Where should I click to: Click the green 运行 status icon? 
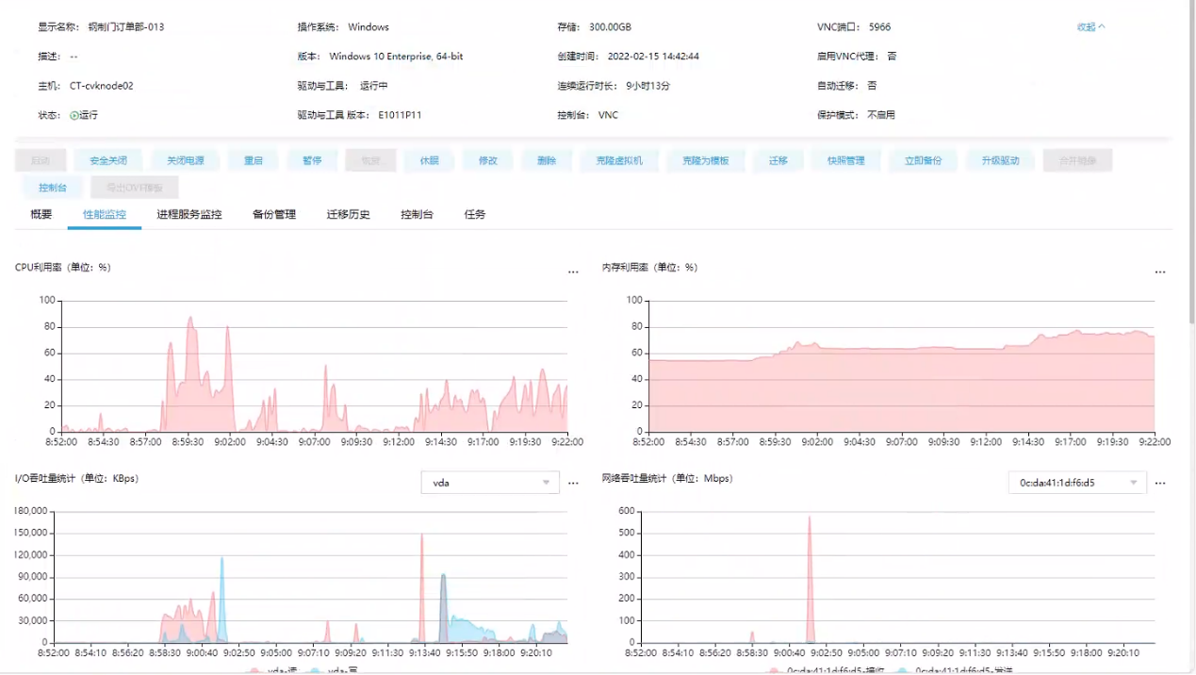click(x=74, y=115)
